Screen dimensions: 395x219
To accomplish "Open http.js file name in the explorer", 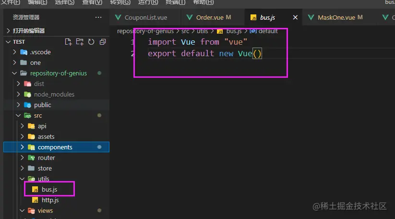I will click(50, 200).
